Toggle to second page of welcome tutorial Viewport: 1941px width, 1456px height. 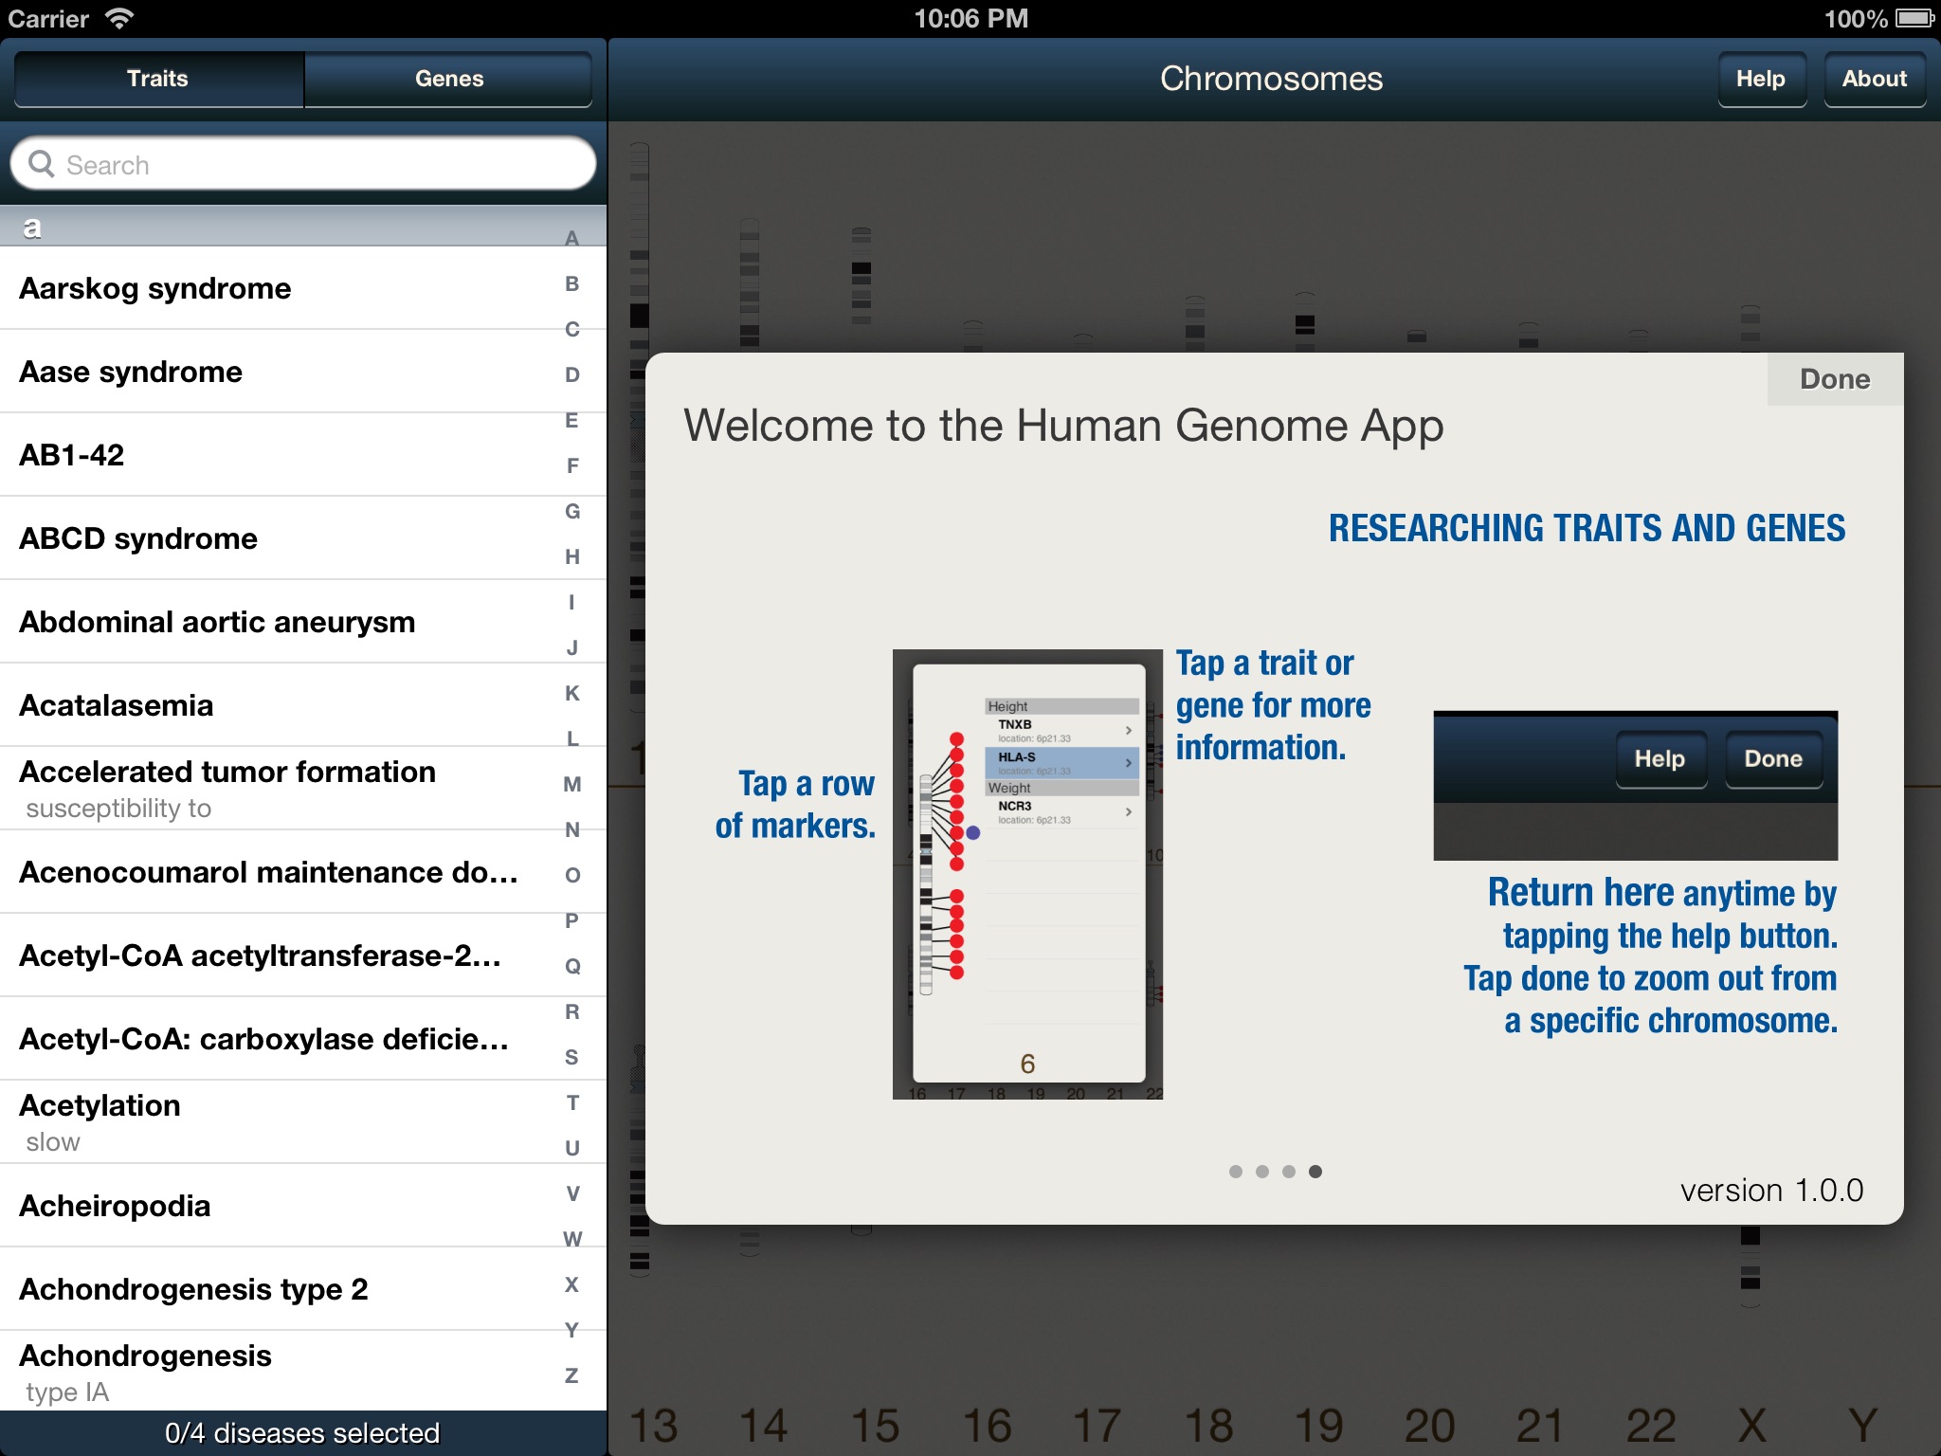[1261, 1176]
